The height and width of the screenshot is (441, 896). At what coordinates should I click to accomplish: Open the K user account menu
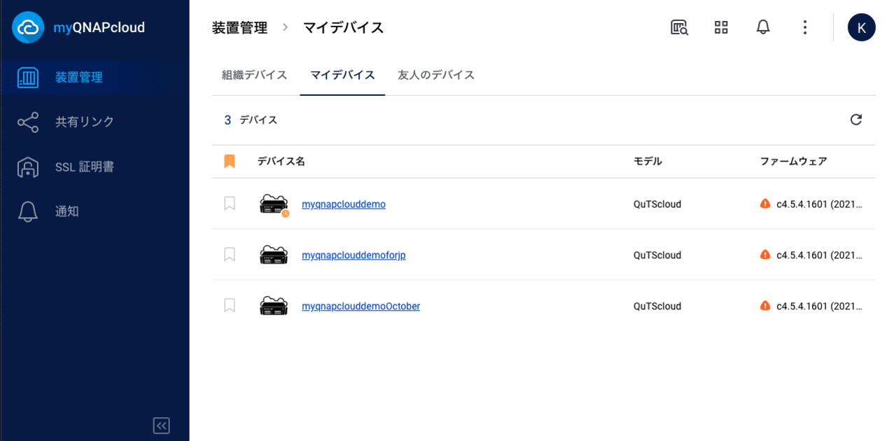pos(862,27)
